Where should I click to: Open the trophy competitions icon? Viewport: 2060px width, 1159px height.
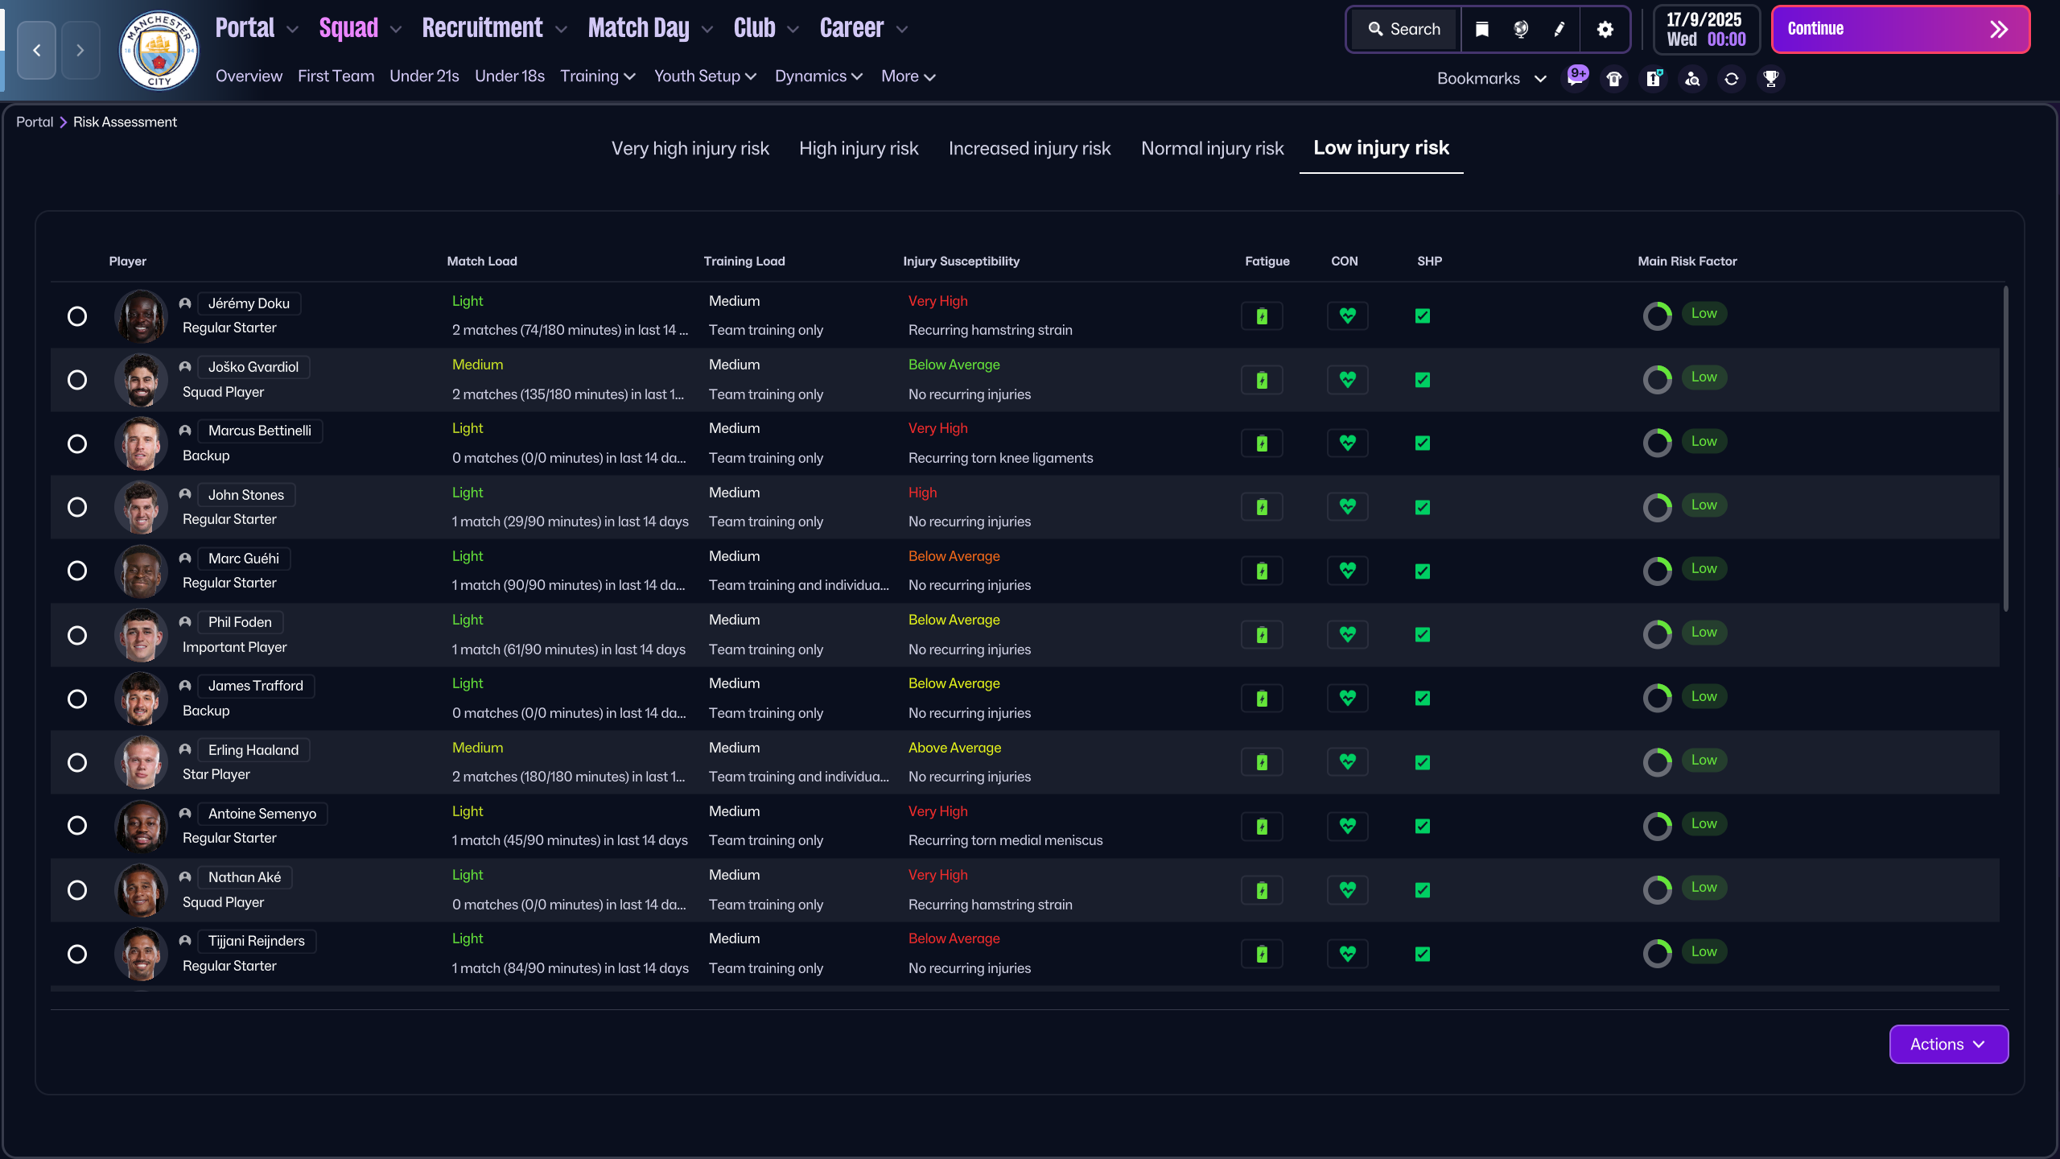(1770, 79)
